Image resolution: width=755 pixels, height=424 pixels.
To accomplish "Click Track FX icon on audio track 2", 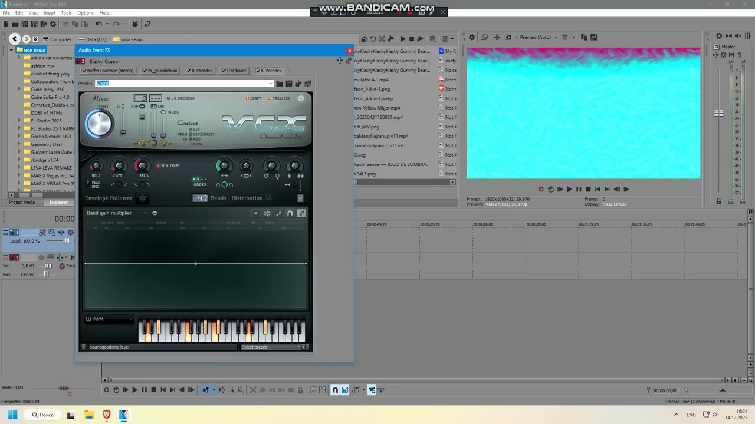I will [60, 257].
